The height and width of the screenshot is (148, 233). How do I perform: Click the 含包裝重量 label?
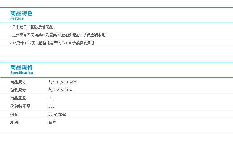tap(20, 106)
